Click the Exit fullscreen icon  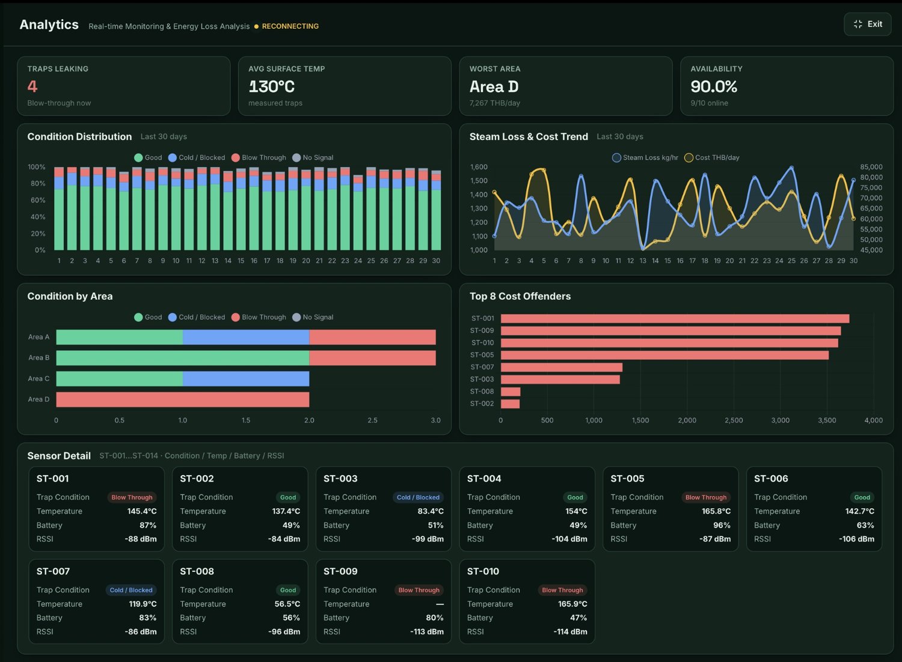coord(858,24)
